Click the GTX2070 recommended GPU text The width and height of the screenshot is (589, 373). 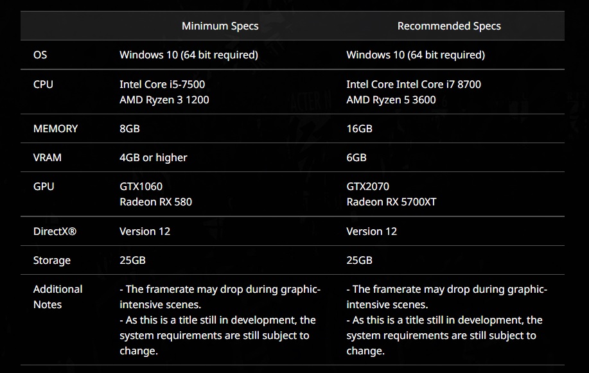[368, 186]
